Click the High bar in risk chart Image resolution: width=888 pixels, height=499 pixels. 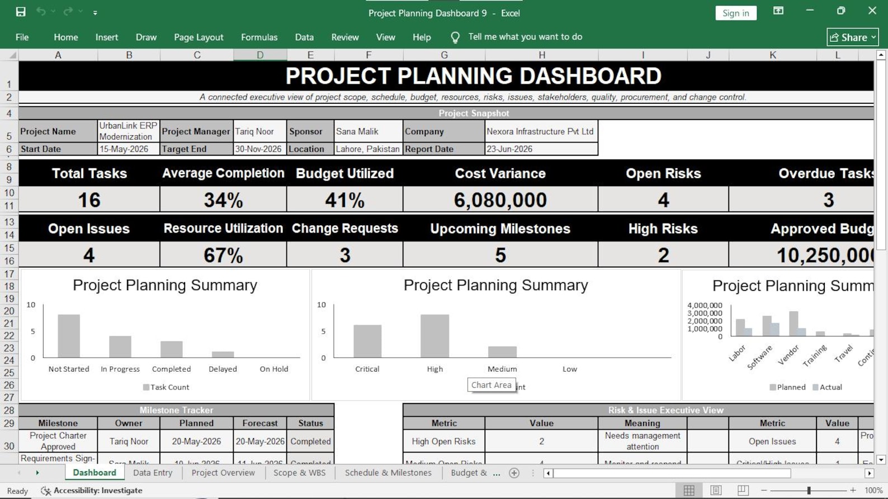[434, 336]
